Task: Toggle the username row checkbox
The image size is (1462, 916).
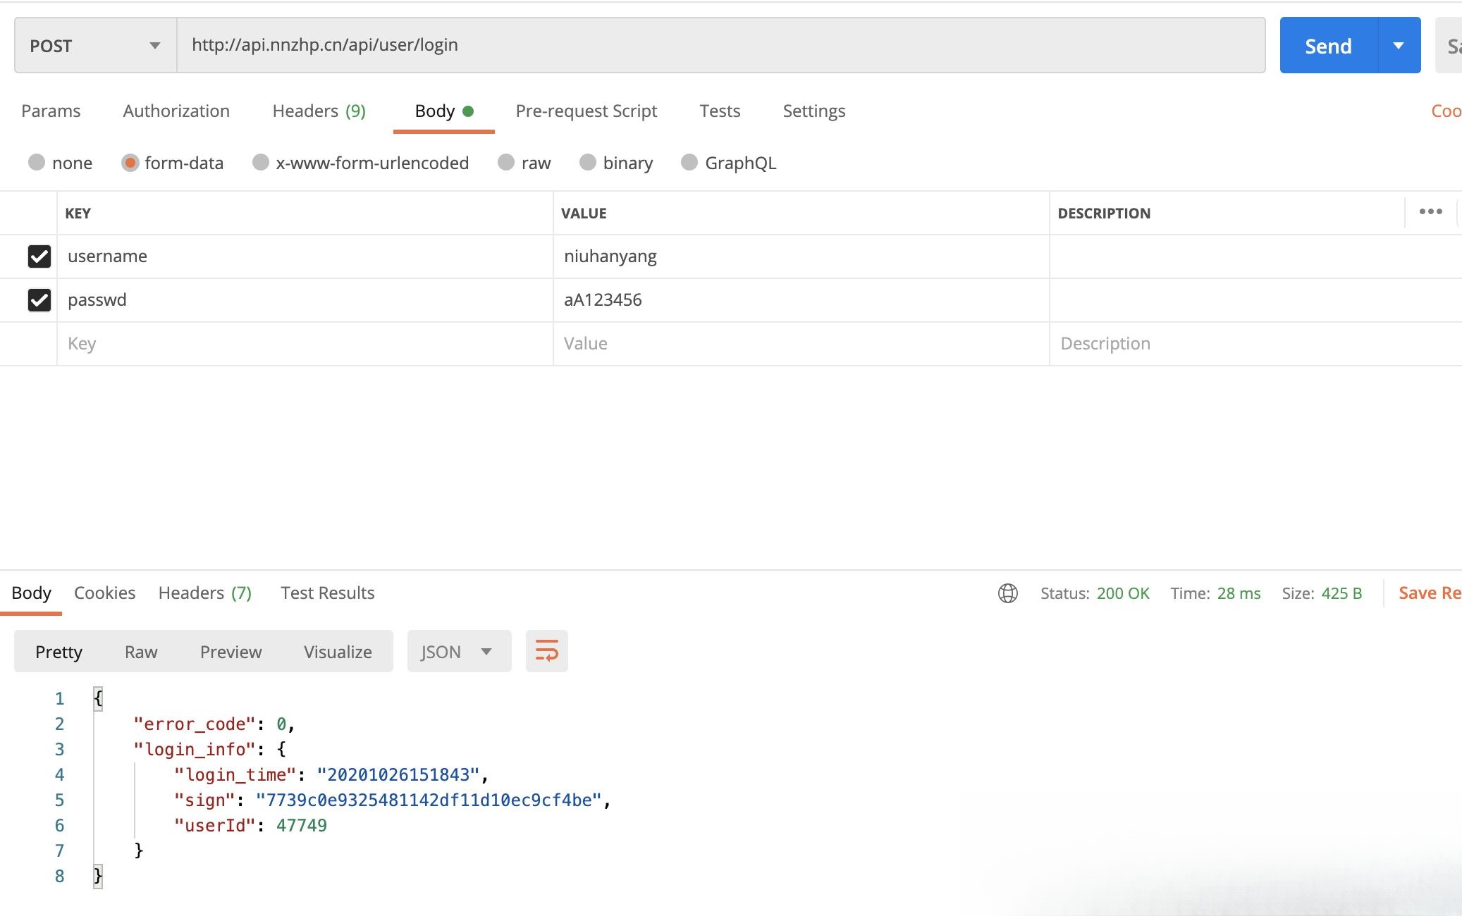Action: [x=39, y=256]
